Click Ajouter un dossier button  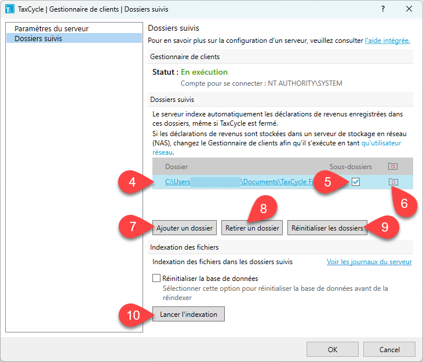click(184, 228)
